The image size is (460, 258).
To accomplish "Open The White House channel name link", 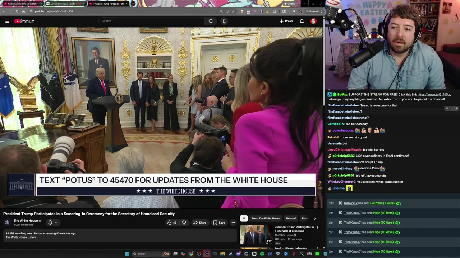I will 26,221.
